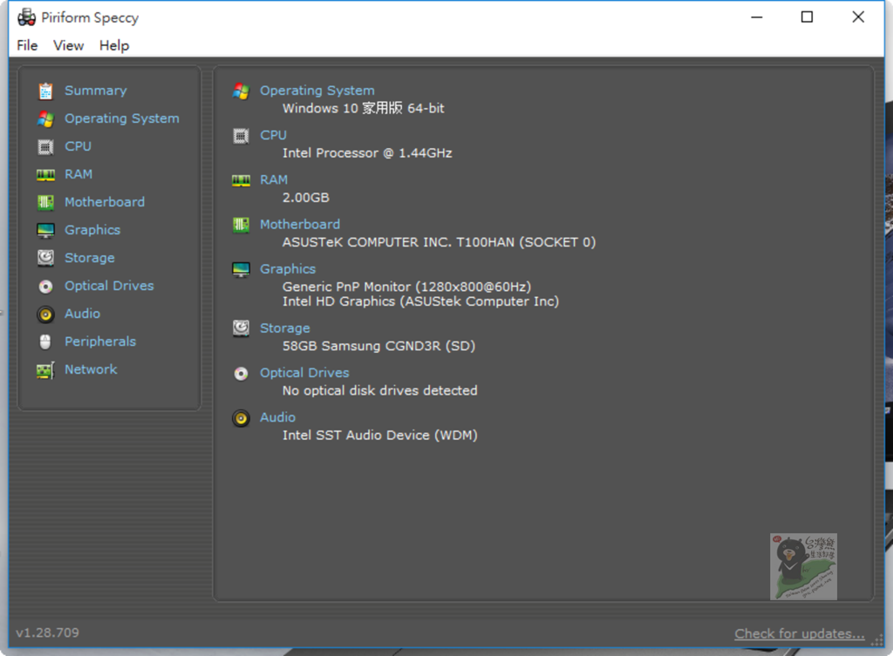893x656 pixels.
Task: Click the Operating System heading link in summary
Action: (317, 91)
